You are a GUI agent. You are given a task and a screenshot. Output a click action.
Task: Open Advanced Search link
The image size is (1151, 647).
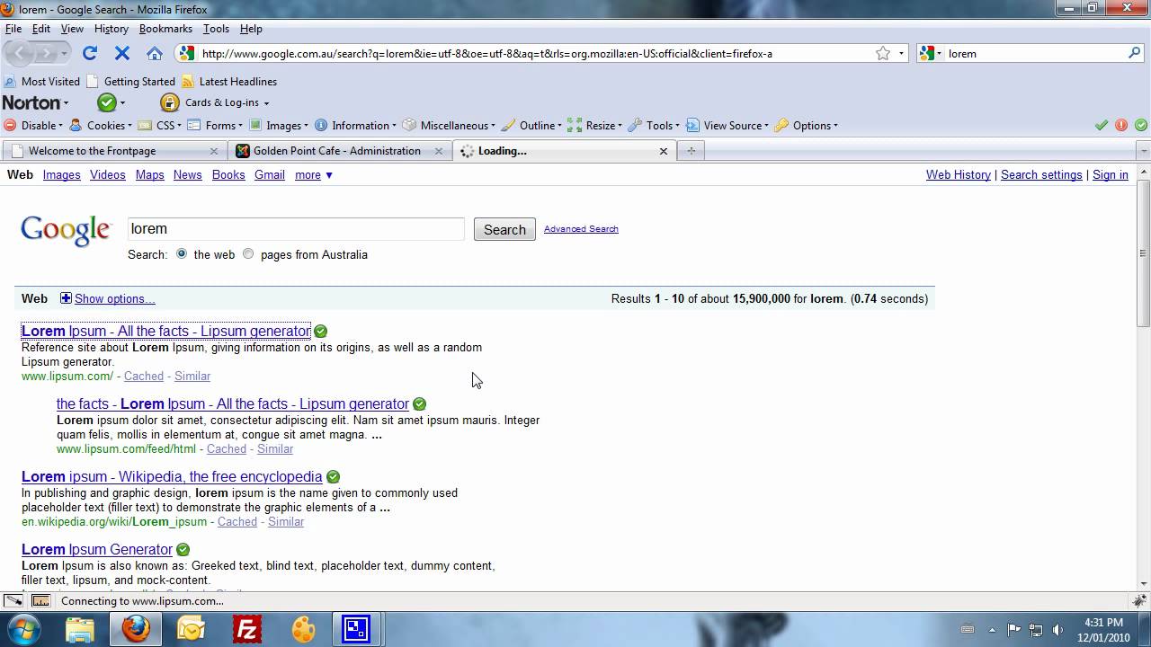[x=581, y=229]
